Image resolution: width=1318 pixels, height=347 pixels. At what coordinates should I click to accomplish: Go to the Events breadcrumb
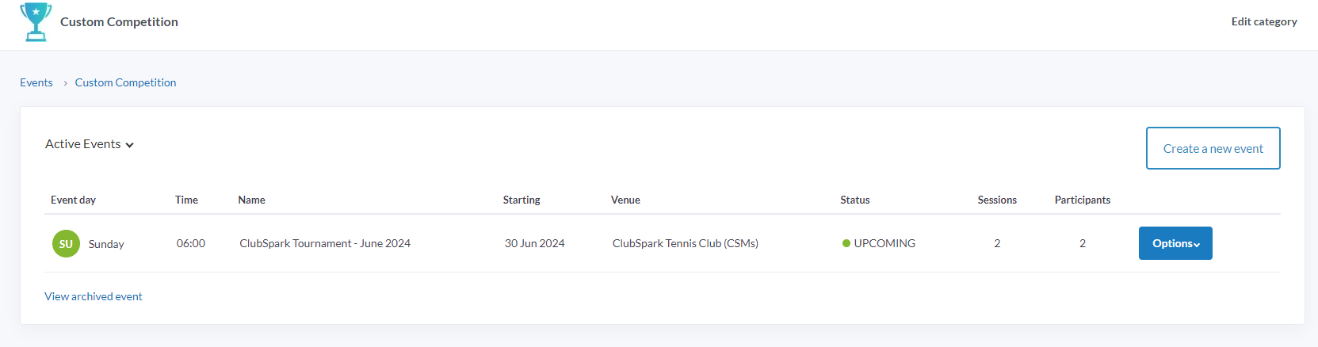pyautogui.click(x=36, y=82)
